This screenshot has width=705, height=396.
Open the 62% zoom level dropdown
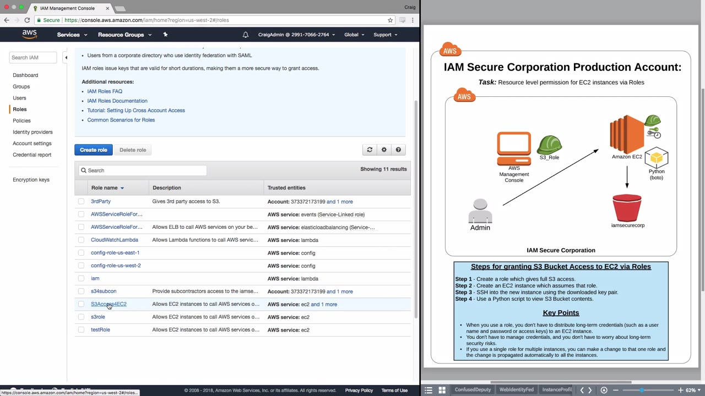pyautogui.click(x=692, y=390)
